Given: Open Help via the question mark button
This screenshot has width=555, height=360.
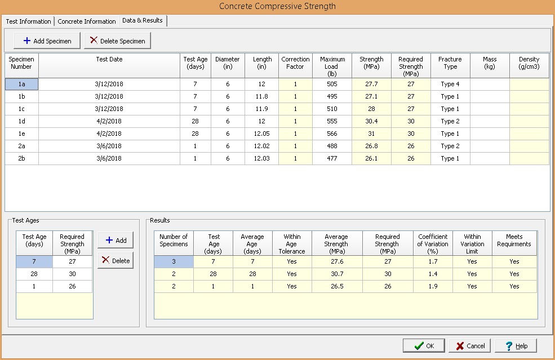Looking at the screenshot, I should coord(508,346).
